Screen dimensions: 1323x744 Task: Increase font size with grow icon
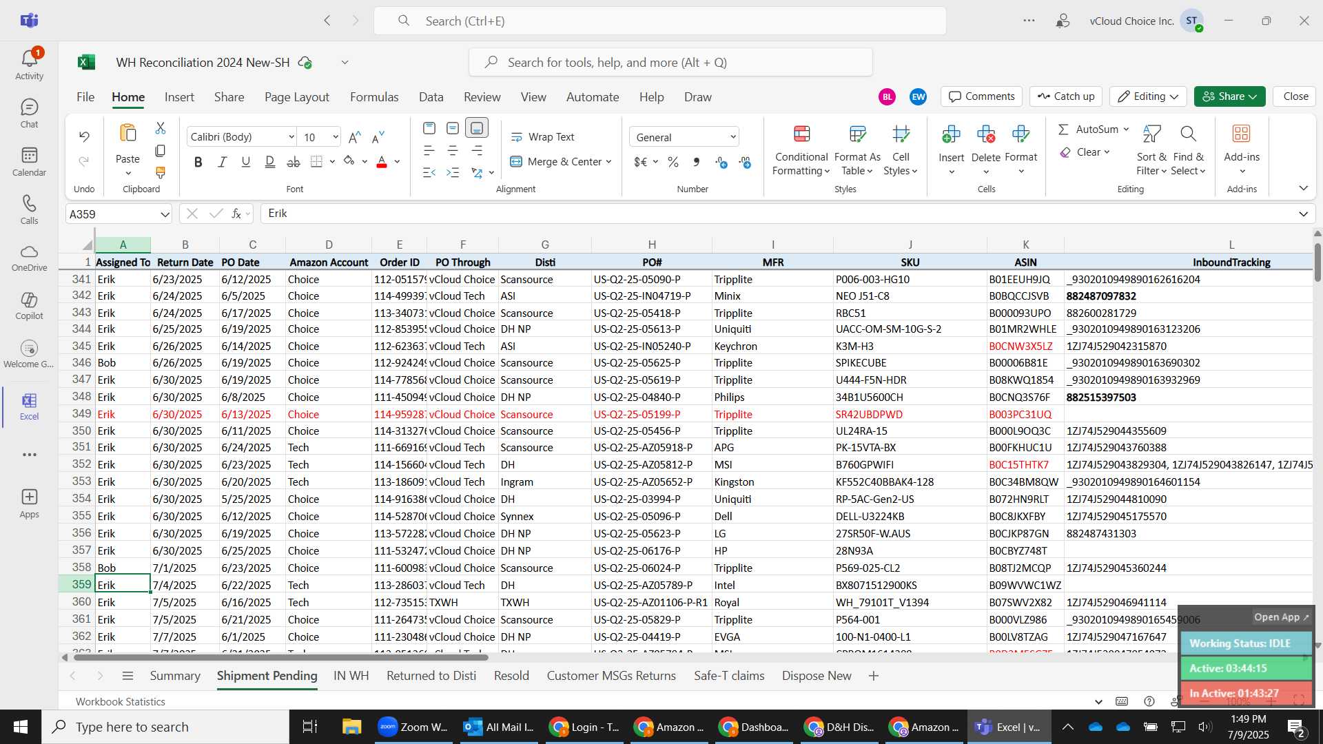tap(355, 137)
